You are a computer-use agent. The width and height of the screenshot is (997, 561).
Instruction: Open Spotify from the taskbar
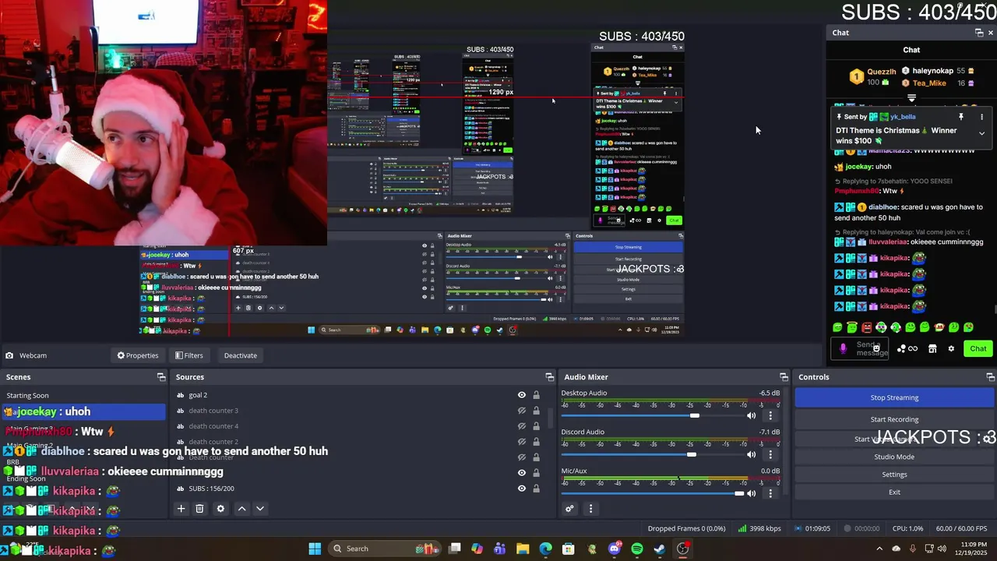click(x=637, y=549)
